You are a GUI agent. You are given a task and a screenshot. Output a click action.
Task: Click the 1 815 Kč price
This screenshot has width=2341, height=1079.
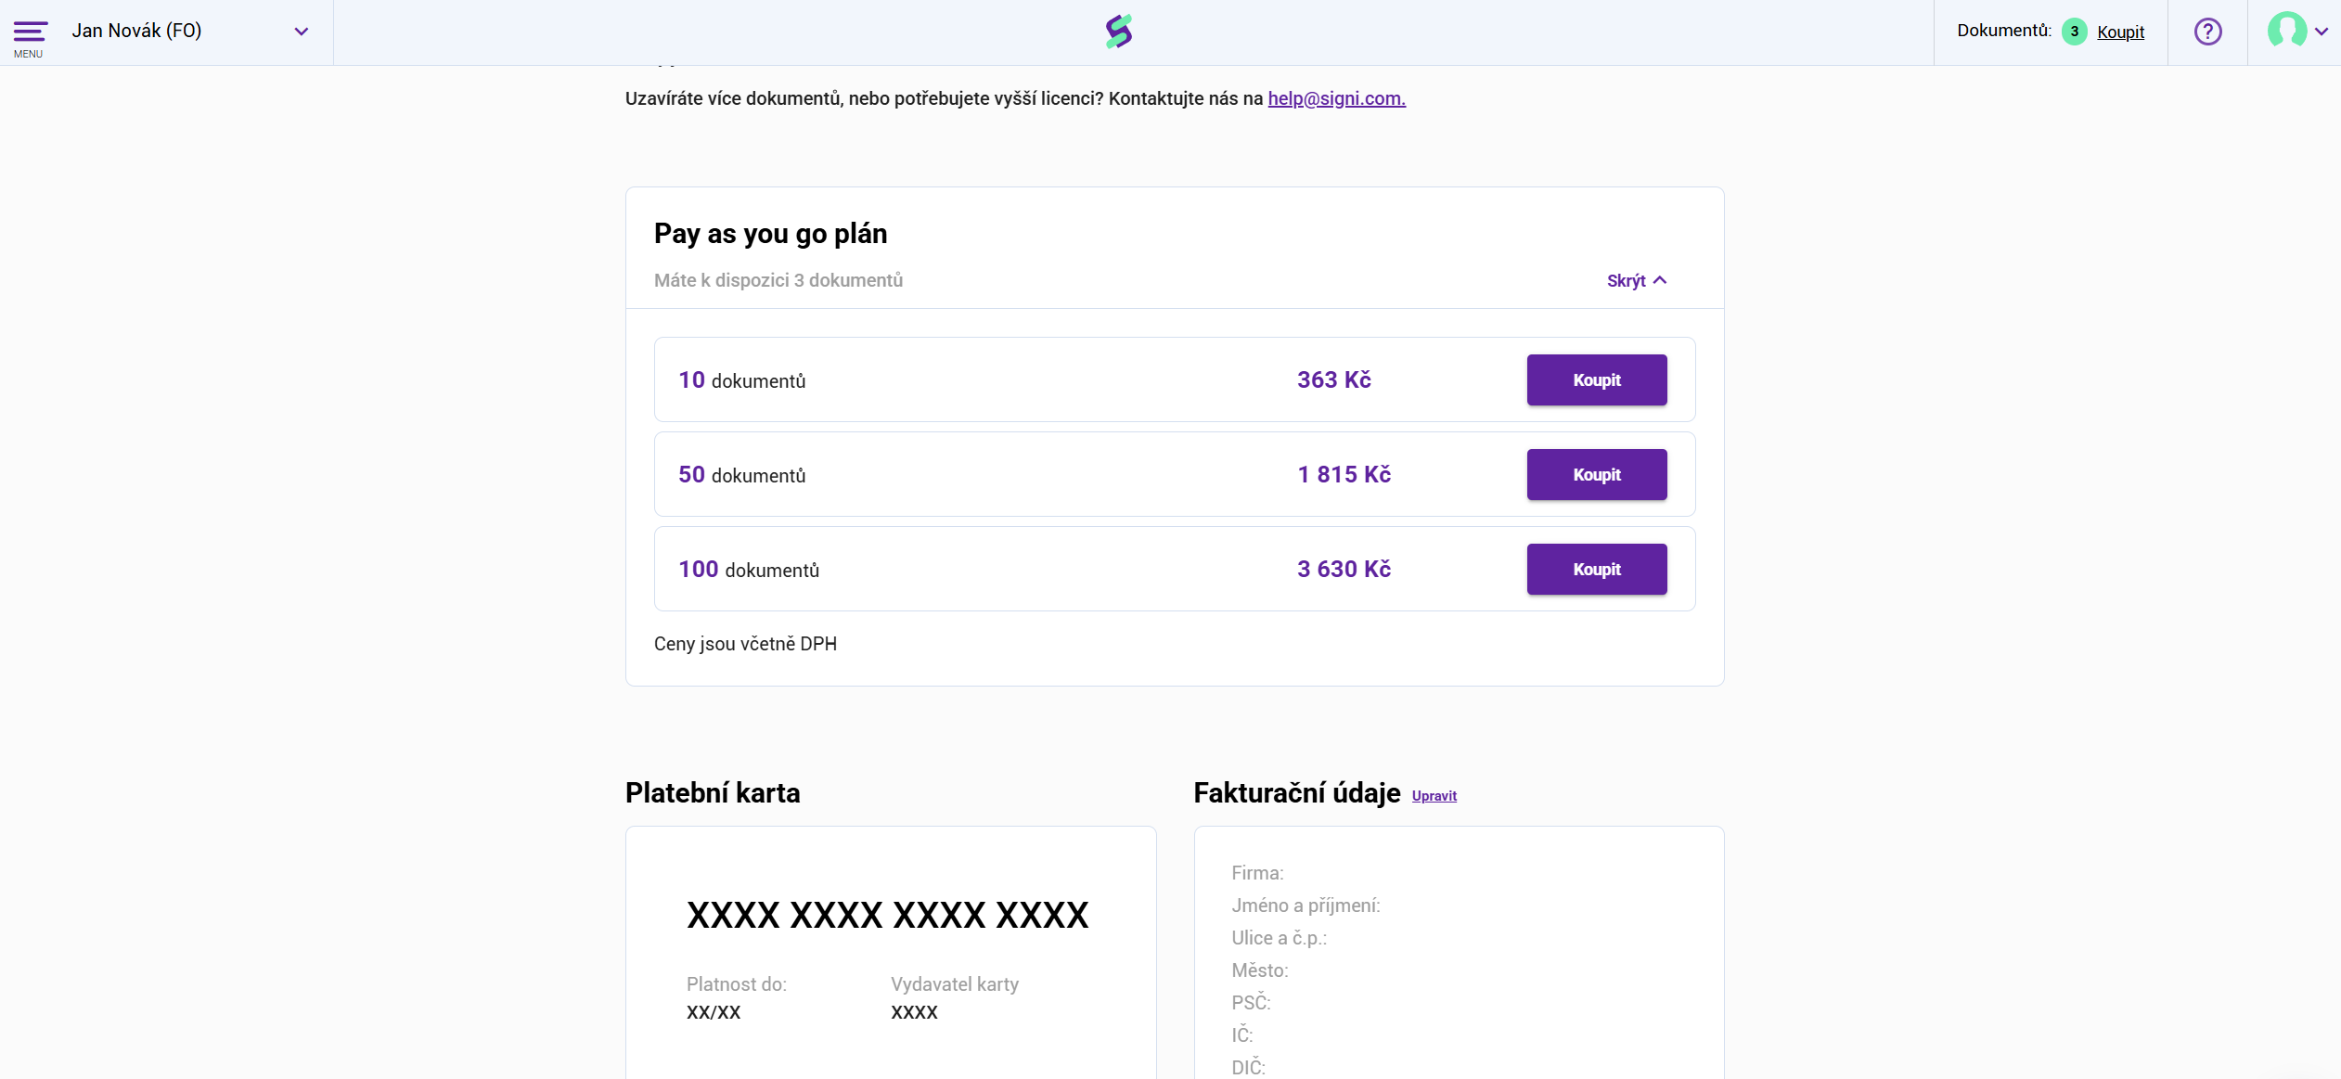[1344, 475]
